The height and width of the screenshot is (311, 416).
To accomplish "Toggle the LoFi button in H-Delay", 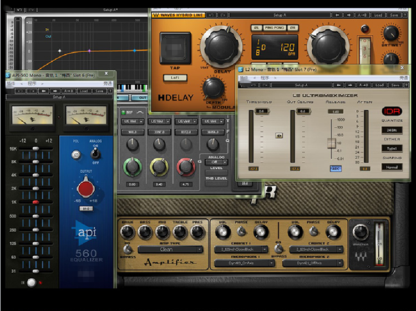I will [x=175, y=78].
